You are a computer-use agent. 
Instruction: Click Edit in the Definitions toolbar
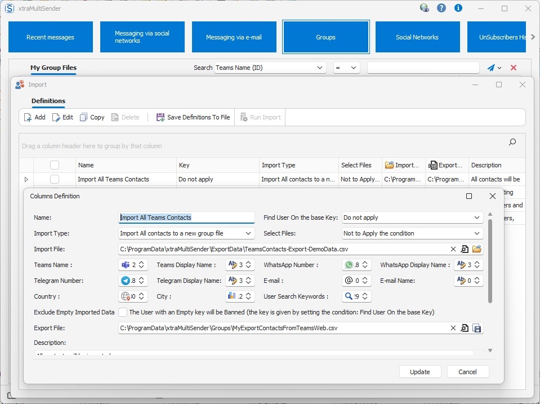[63, 117]
